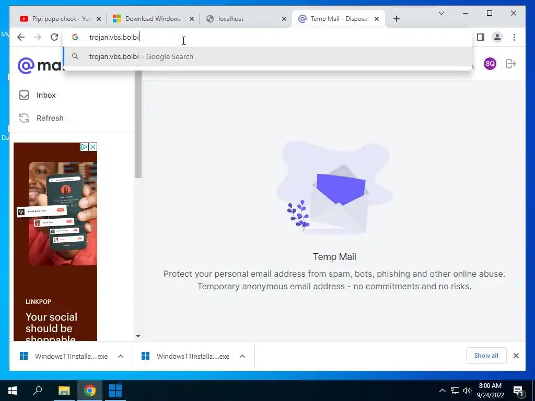This screenshot has height=401, width=535.
Task: Go back with the browser back arrow
Action: (21, 37)
